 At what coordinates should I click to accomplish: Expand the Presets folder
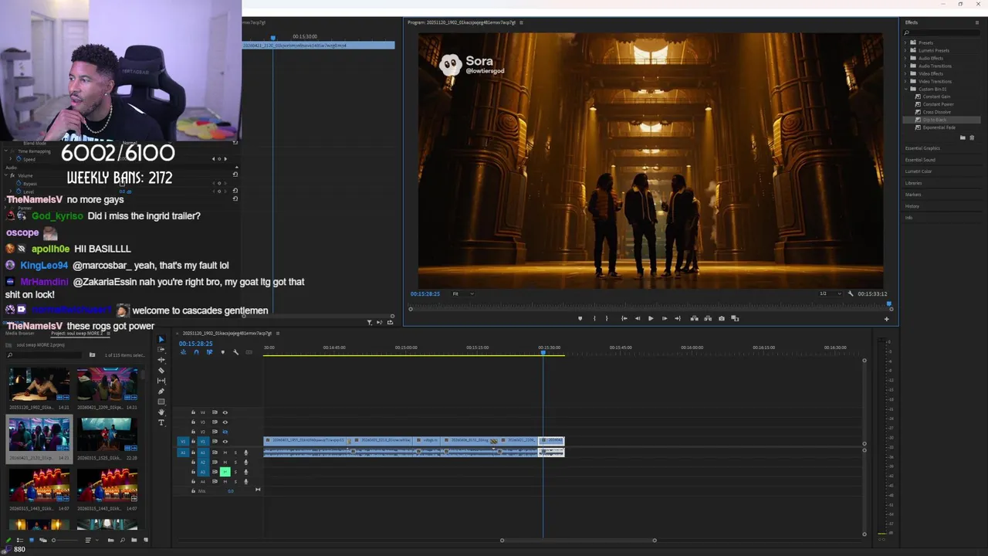[x=906, y=42]
